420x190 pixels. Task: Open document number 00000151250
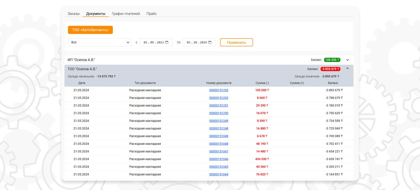pyautogui.click(x=219, y=113)
